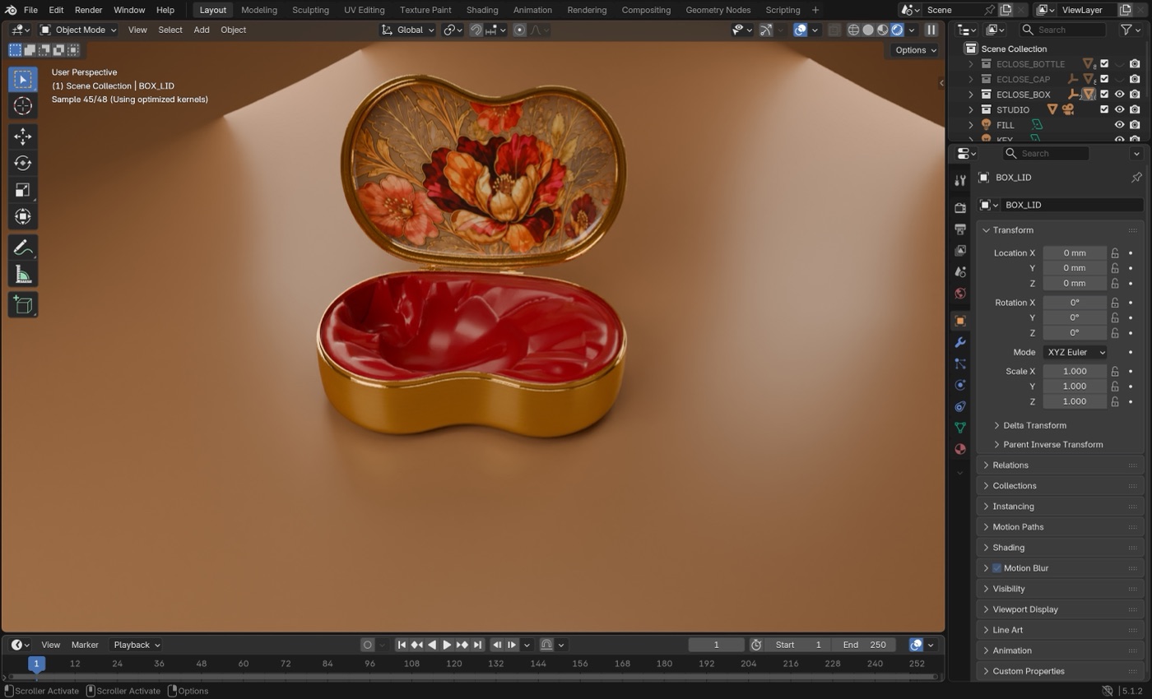Click the timeline playhead at frame 1
The height and width of the screenshot is (699, 1152).
coord(36,664)
